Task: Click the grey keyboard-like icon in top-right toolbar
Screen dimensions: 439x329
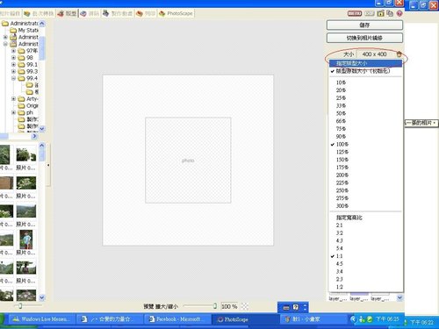Action: pos(370,13)
